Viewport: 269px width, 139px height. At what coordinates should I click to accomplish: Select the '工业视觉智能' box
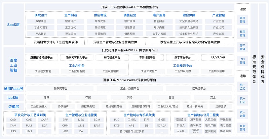43,71
